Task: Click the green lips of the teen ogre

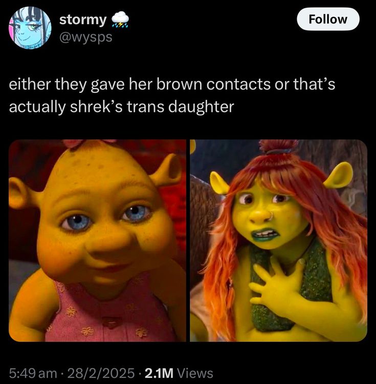Action: [x=264, y=235]
